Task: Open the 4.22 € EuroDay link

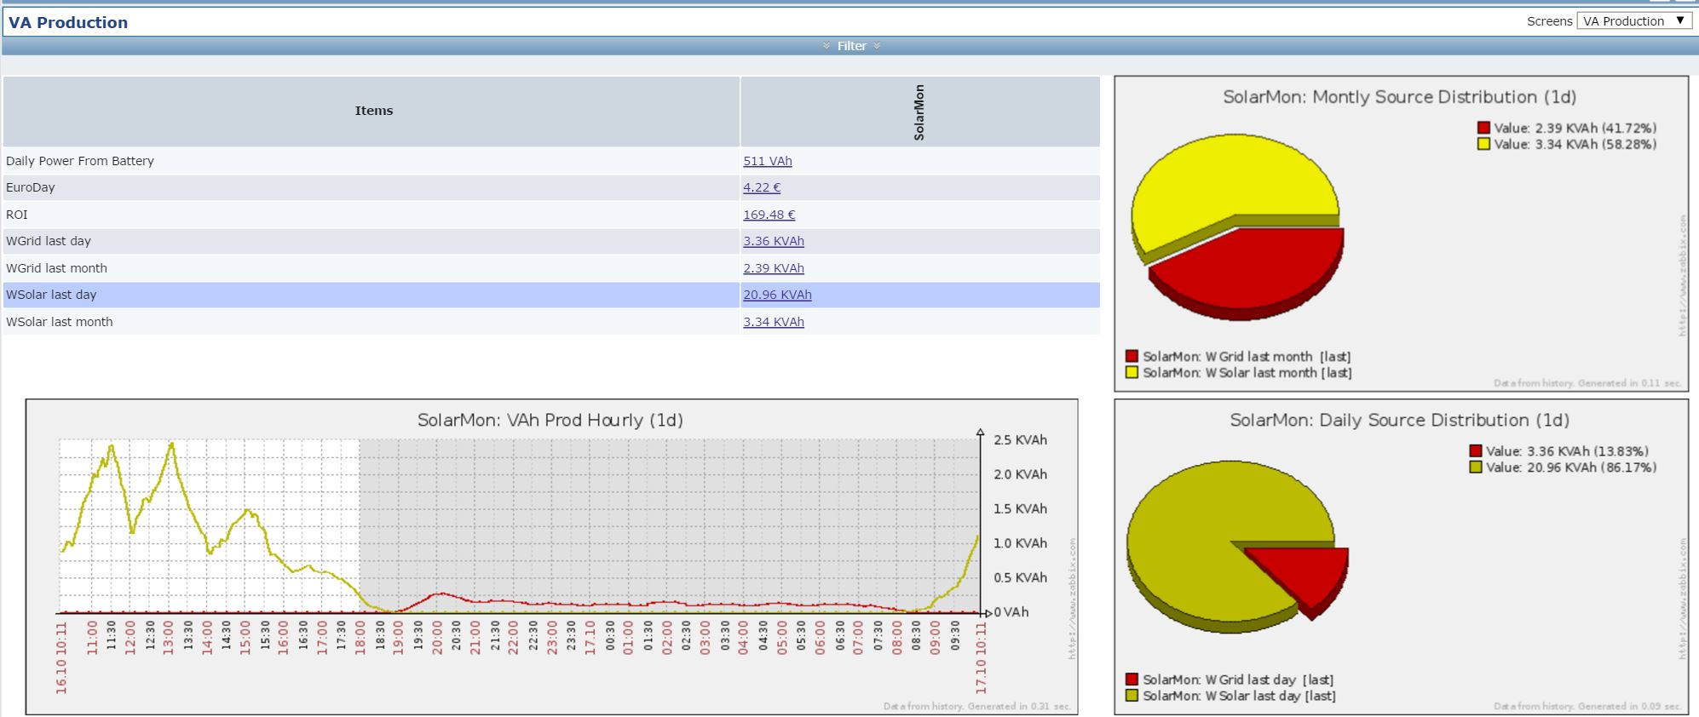Action: (762, 187)
